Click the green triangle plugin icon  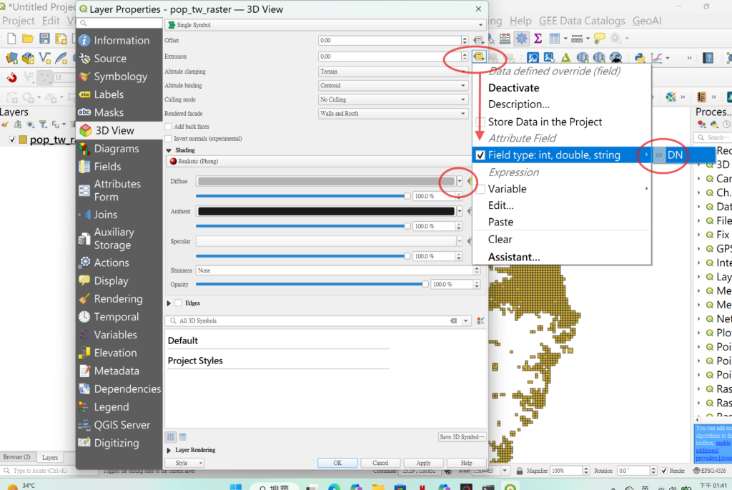pos(566,58)
